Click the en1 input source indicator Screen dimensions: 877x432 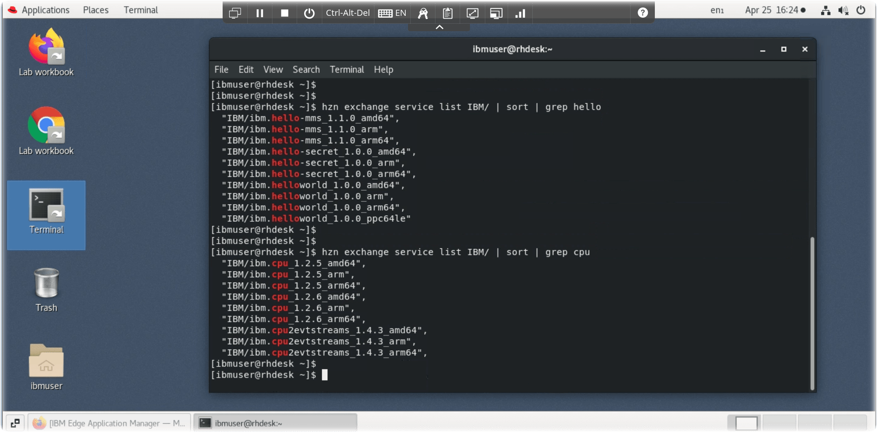coord(717,10)
